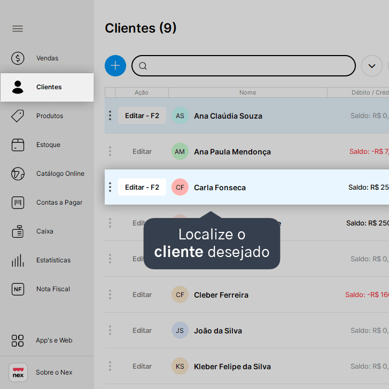Open Contas a Pagar barcode icon
Viewport: 389px width, 389px height.
tap(18, 203)
